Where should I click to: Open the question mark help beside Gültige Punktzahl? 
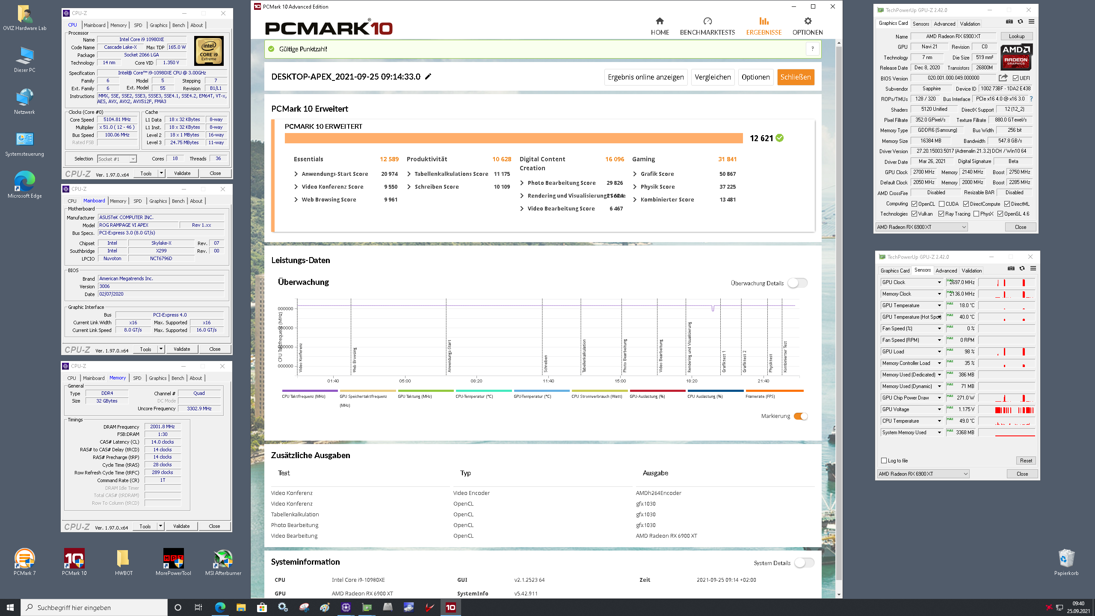(x=812, y=49)
